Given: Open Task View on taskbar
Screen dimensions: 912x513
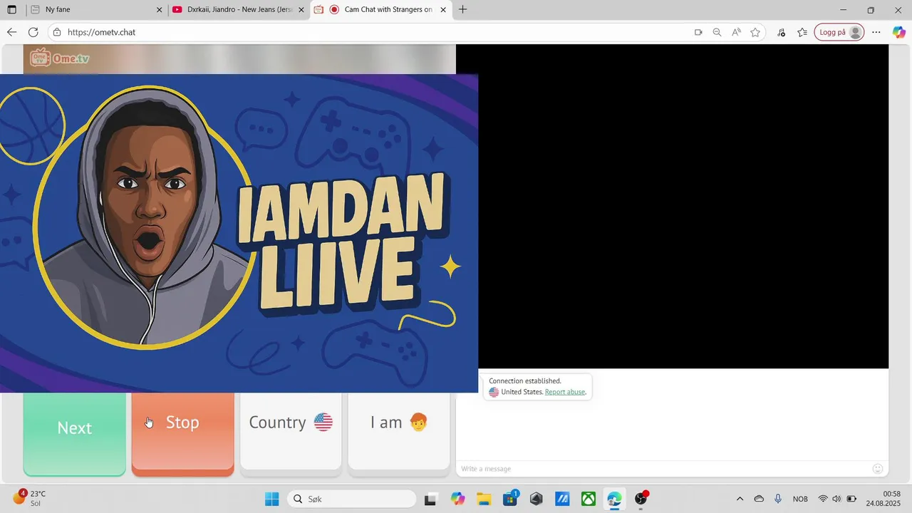Looking at the screenshot, I should 430,499.
